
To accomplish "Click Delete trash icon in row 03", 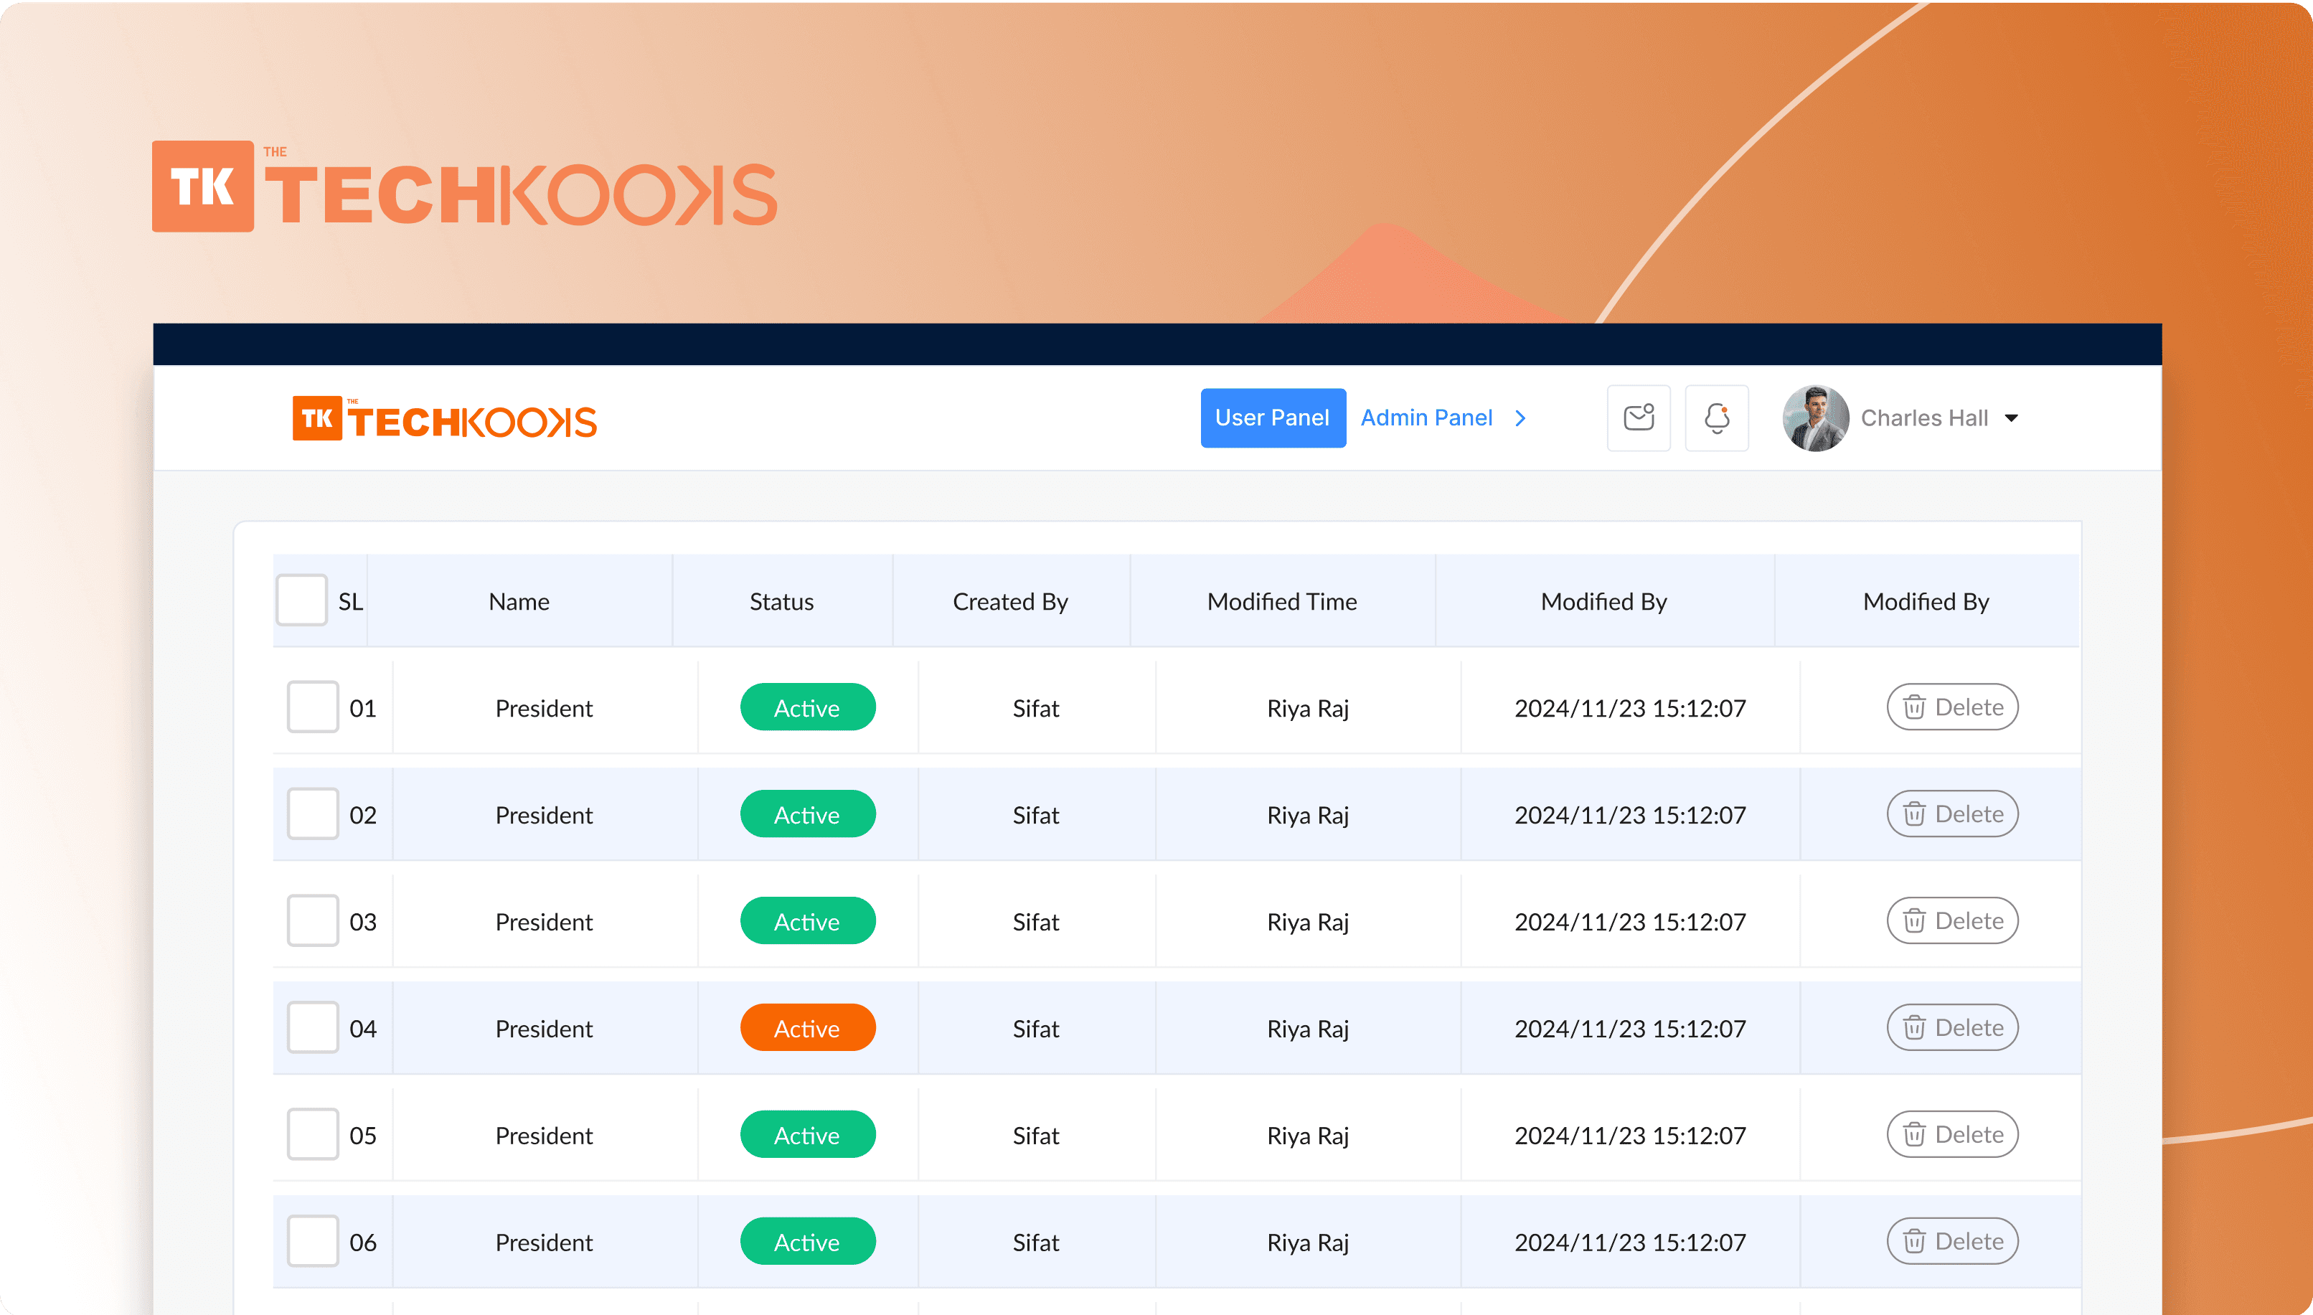I will (1914, 921).
